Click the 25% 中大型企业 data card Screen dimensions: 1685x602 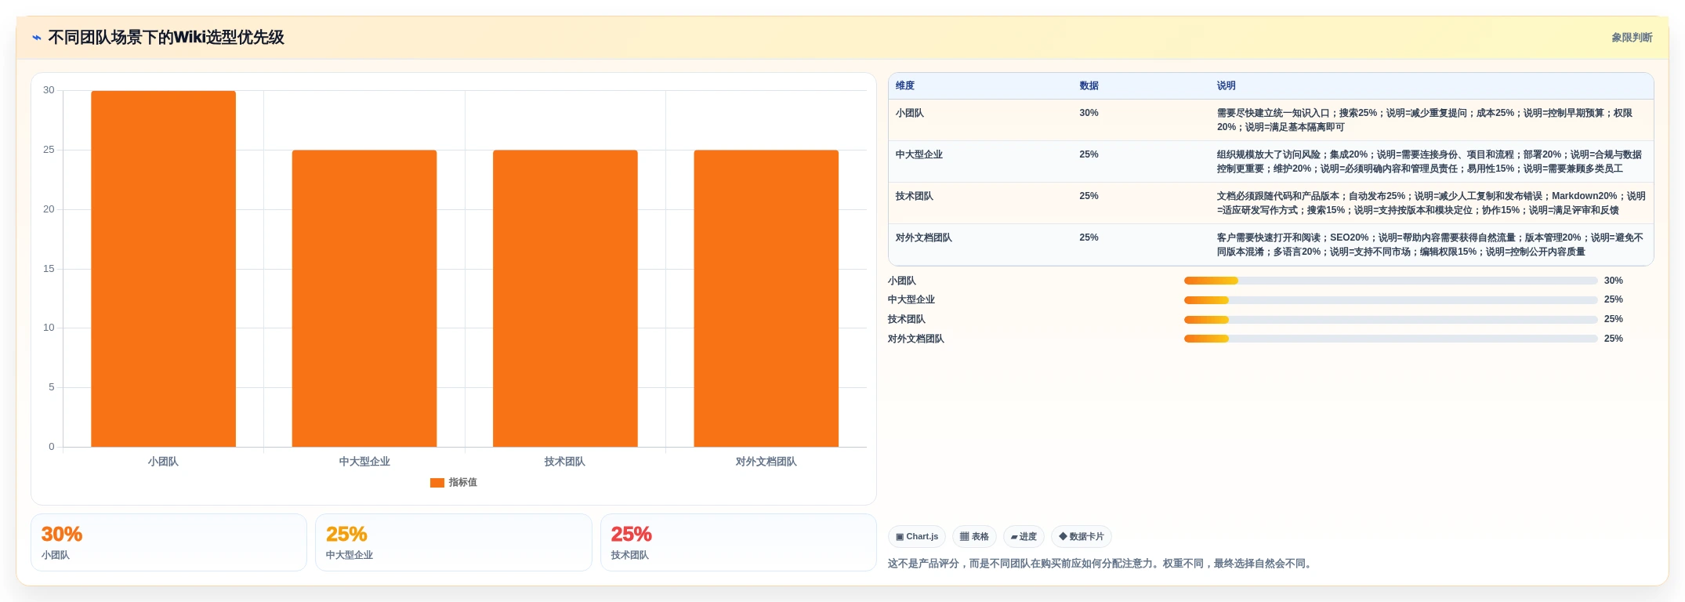453,542
